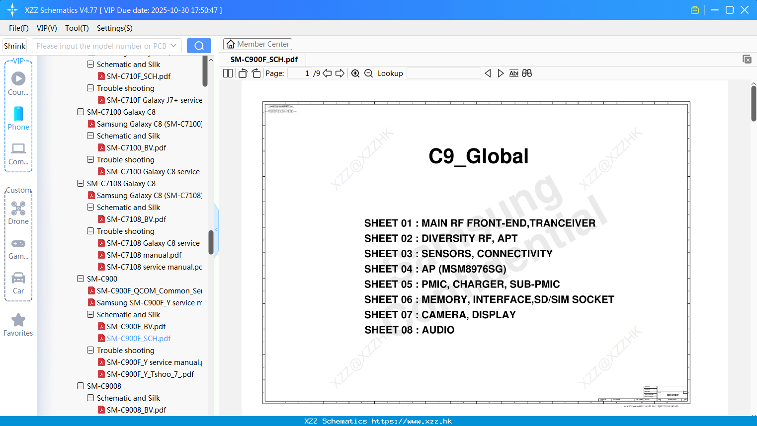Screen dimensions: 757x426
Task: Collapse Trouble shooting under SM-C900
Action: (90, 350)
